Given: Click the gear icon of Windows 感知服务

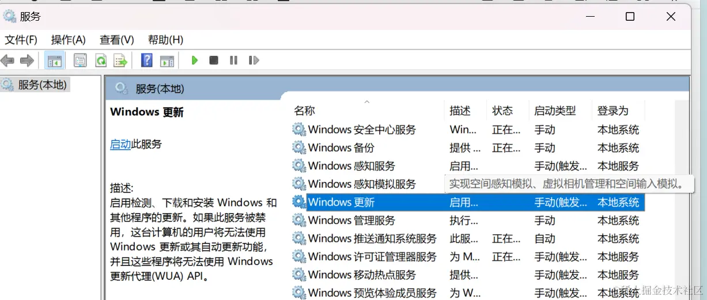Looking at the screenshot, I should click(x=299, y=166).
